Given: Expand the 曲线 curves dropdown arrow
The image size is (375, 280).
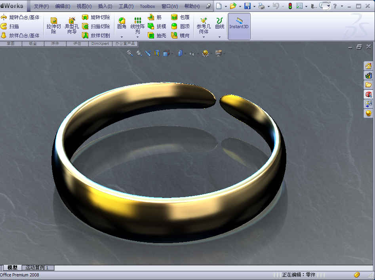Looking at the screenshot, I should click(219, 37).
